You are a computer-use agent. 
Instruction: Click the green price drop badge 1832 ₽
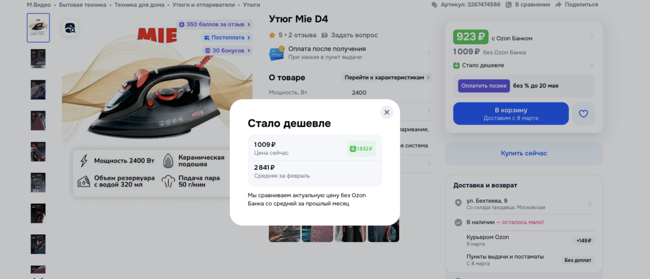(x=361, y=148)
